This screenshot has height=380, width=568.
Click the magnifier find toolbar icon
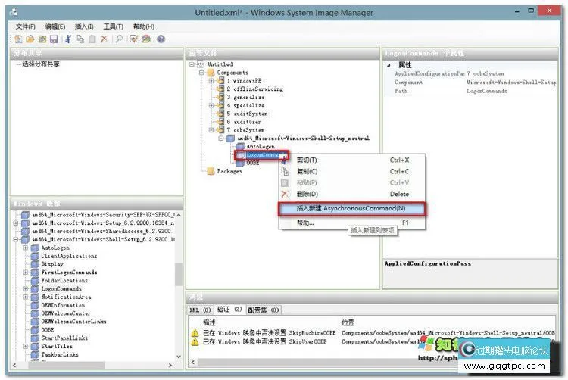point(119,39)
